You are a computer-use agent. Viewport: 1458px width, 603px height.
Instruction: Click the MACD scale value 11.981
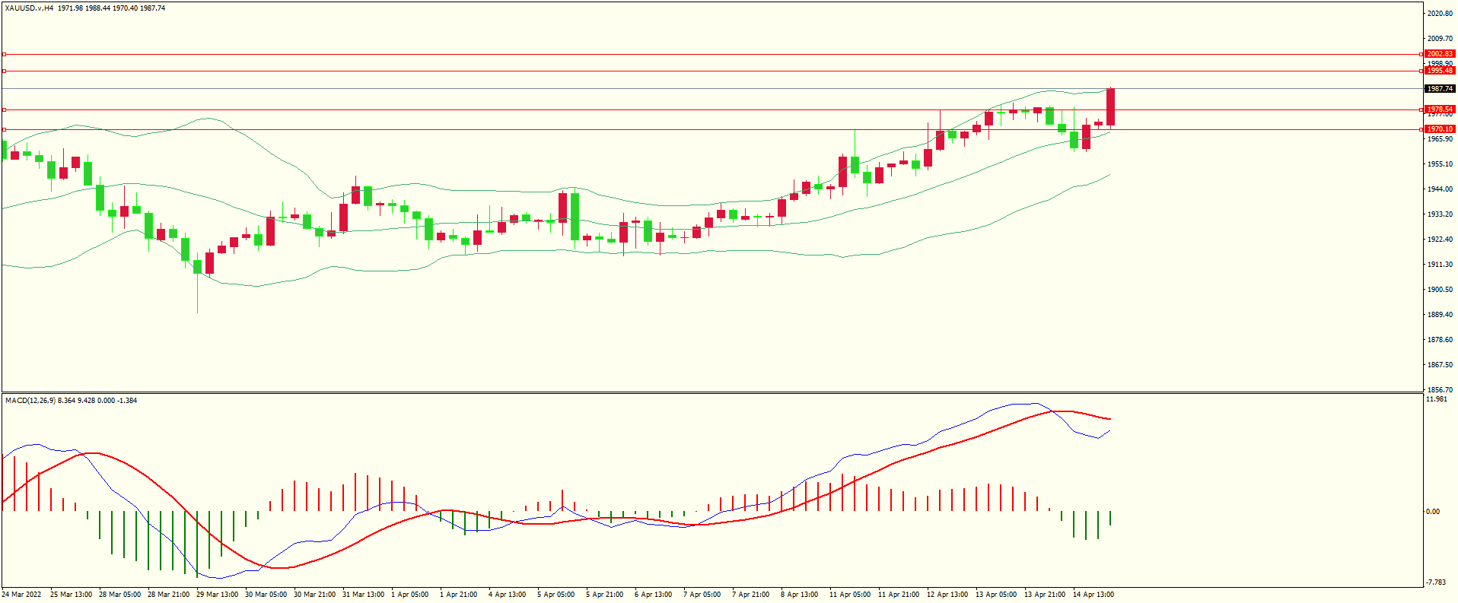coord(1437,399)
